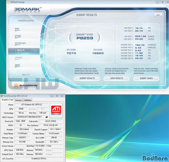The height and width of the screenshot is (162, 169).
Task: Click the Bus Interface field 'PCI-E x16 @ x16'
Action: pos(51,125)
